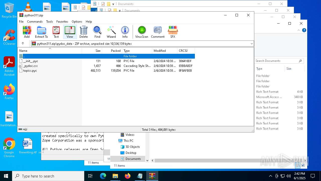Expand the Explorer ribbon chevron
The width and height of the screenshot is (321, 181).
tap(298, 30)
